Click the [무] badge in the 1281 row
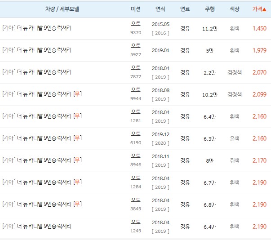Image resolution: width=271 pixels, height=240 pixels. [77, 116]
